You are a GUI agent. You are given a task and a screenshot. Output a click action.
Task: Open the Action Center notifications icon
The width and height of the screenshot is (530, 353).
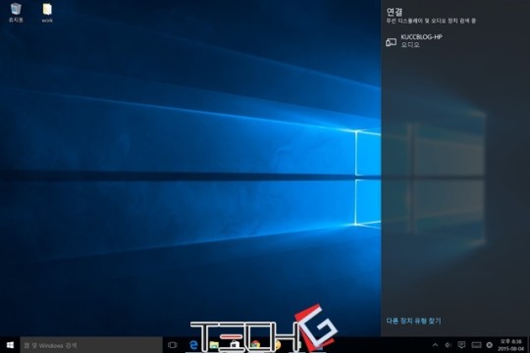pos(461,345)
